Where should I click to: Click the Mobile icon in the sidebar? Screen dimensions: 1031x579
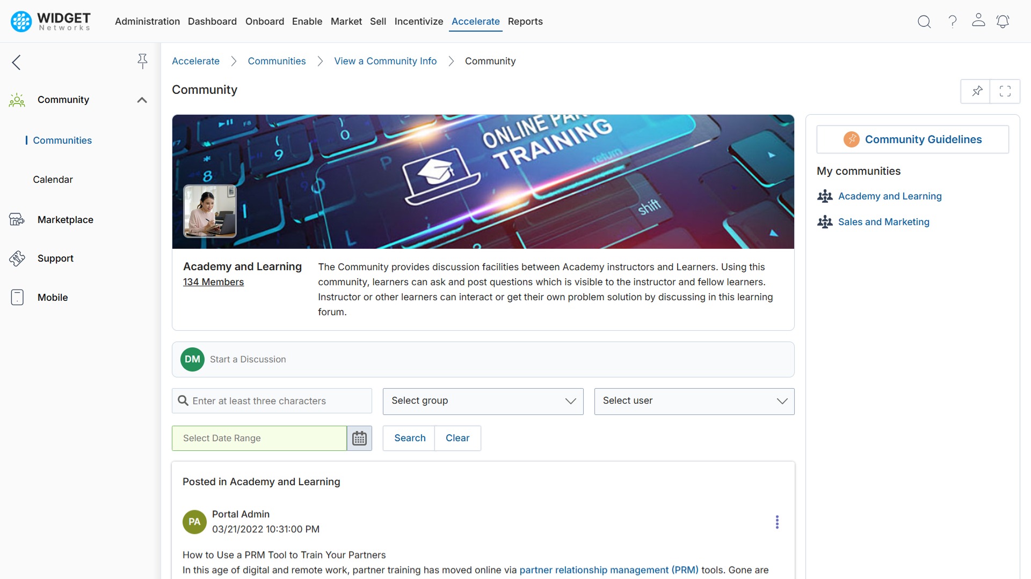17,297
